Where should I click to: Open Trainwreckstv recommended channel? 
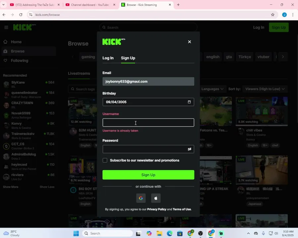click(x=28, y=136)
